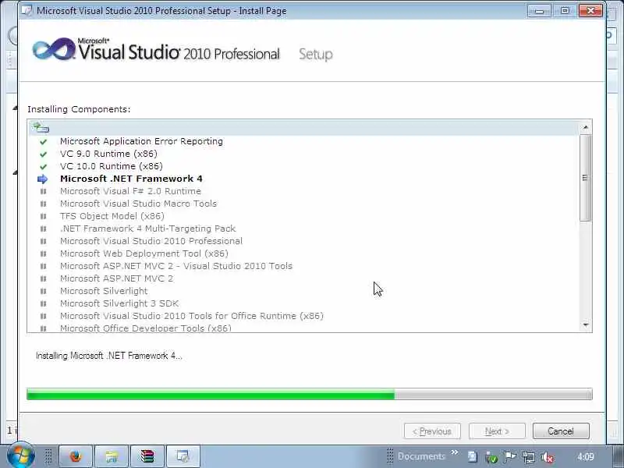Click the Cancel button
This screenshot has width=624, height=468.
pos(561,431)
